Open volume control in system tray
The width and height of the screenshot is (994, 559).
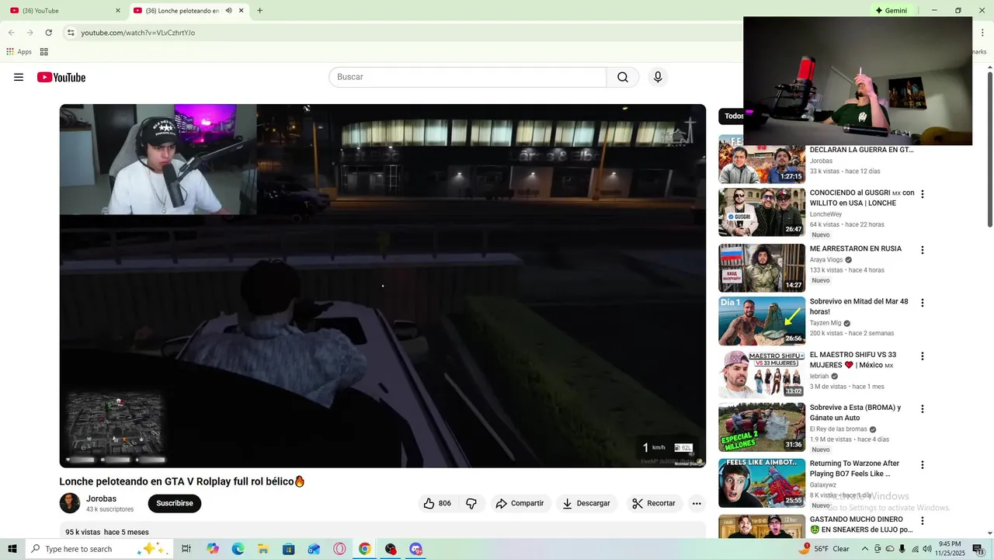click(x=927, y=549)
